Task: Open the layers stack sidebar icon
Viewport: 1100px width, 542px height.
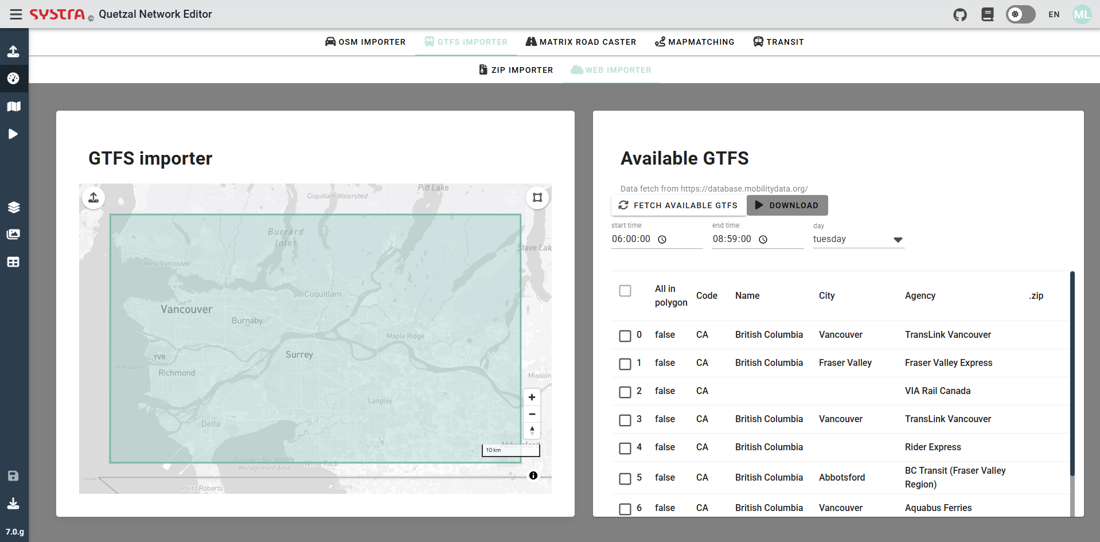Action: tap(13, 207)
